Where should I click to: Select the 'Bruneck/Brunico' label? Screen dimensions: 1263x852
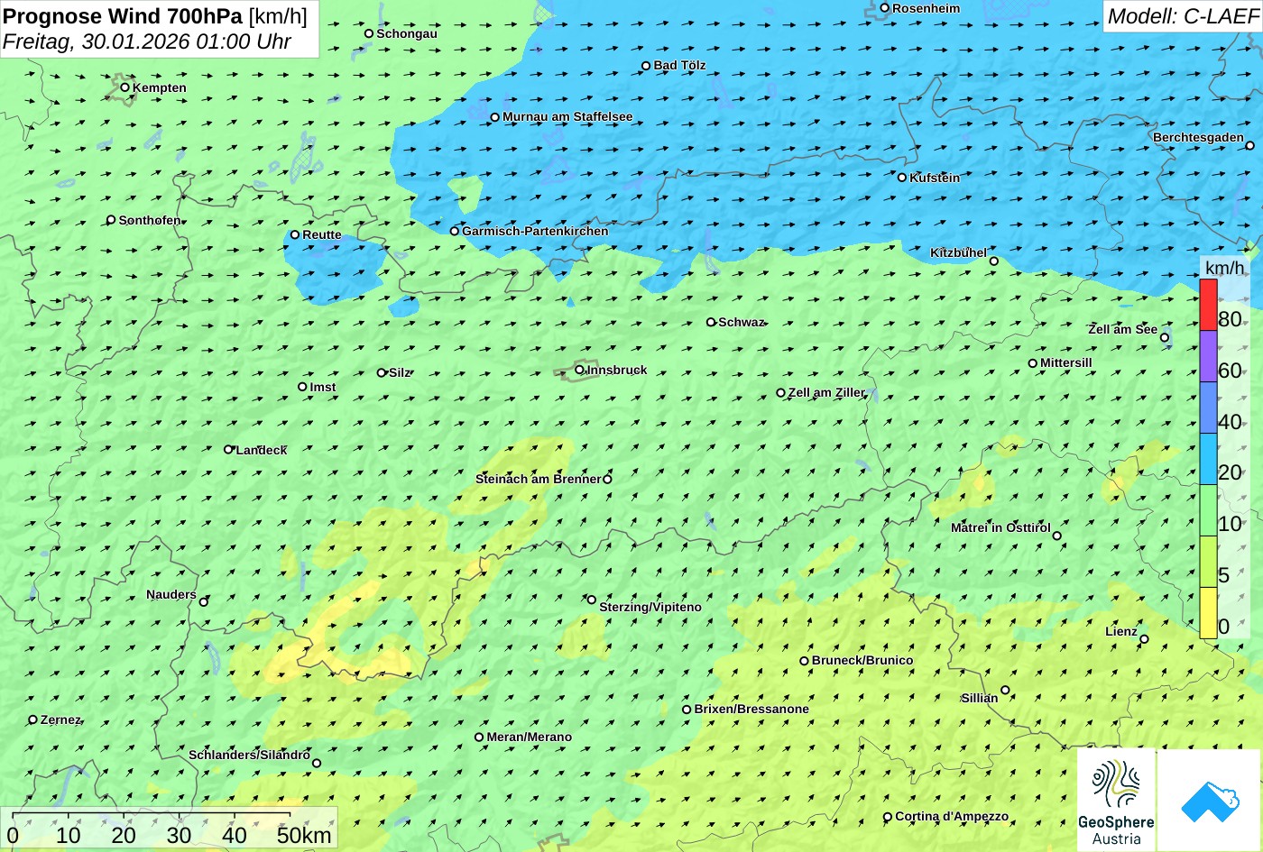[x=862, y=660]
